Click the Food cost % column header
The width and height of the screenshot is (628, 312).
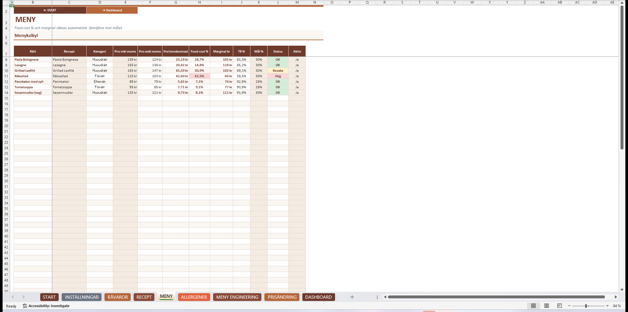(x=199, y=51)
